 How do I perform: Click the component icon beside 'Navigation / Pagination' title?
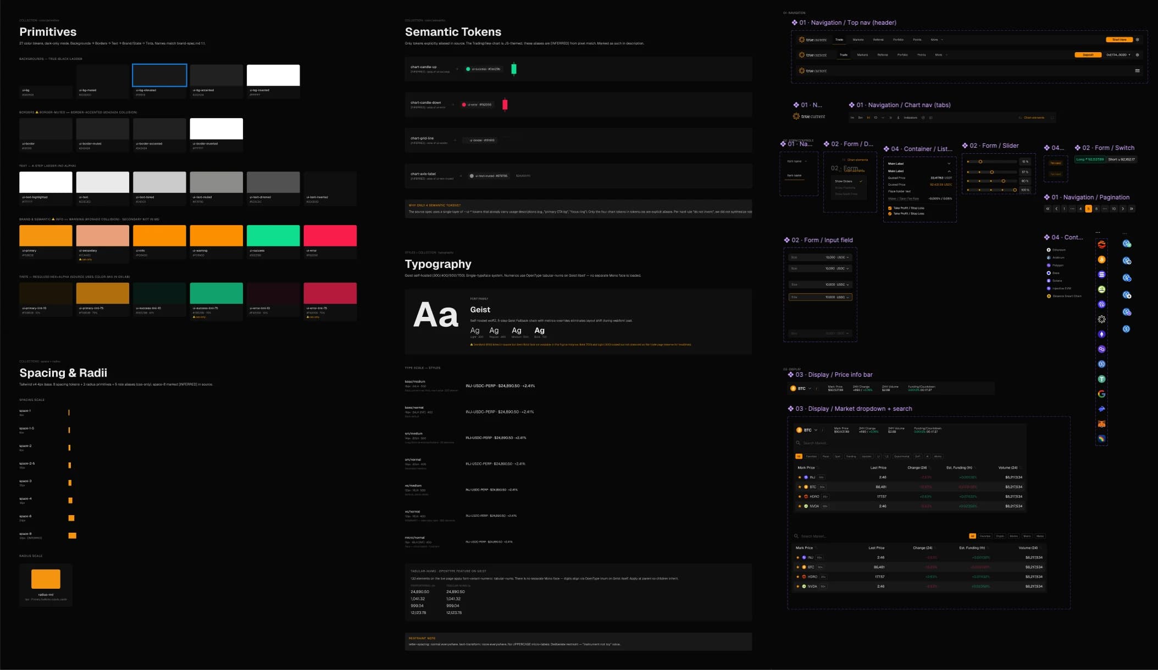[x=1046, y=197]
